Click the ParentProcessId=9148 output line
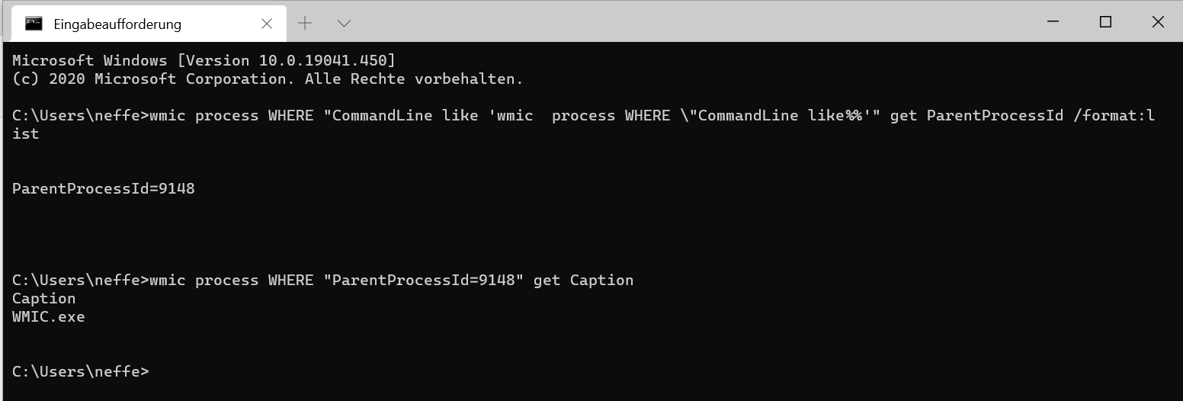This screenshot has width=1183, height=401. click(x=104, y=188)
